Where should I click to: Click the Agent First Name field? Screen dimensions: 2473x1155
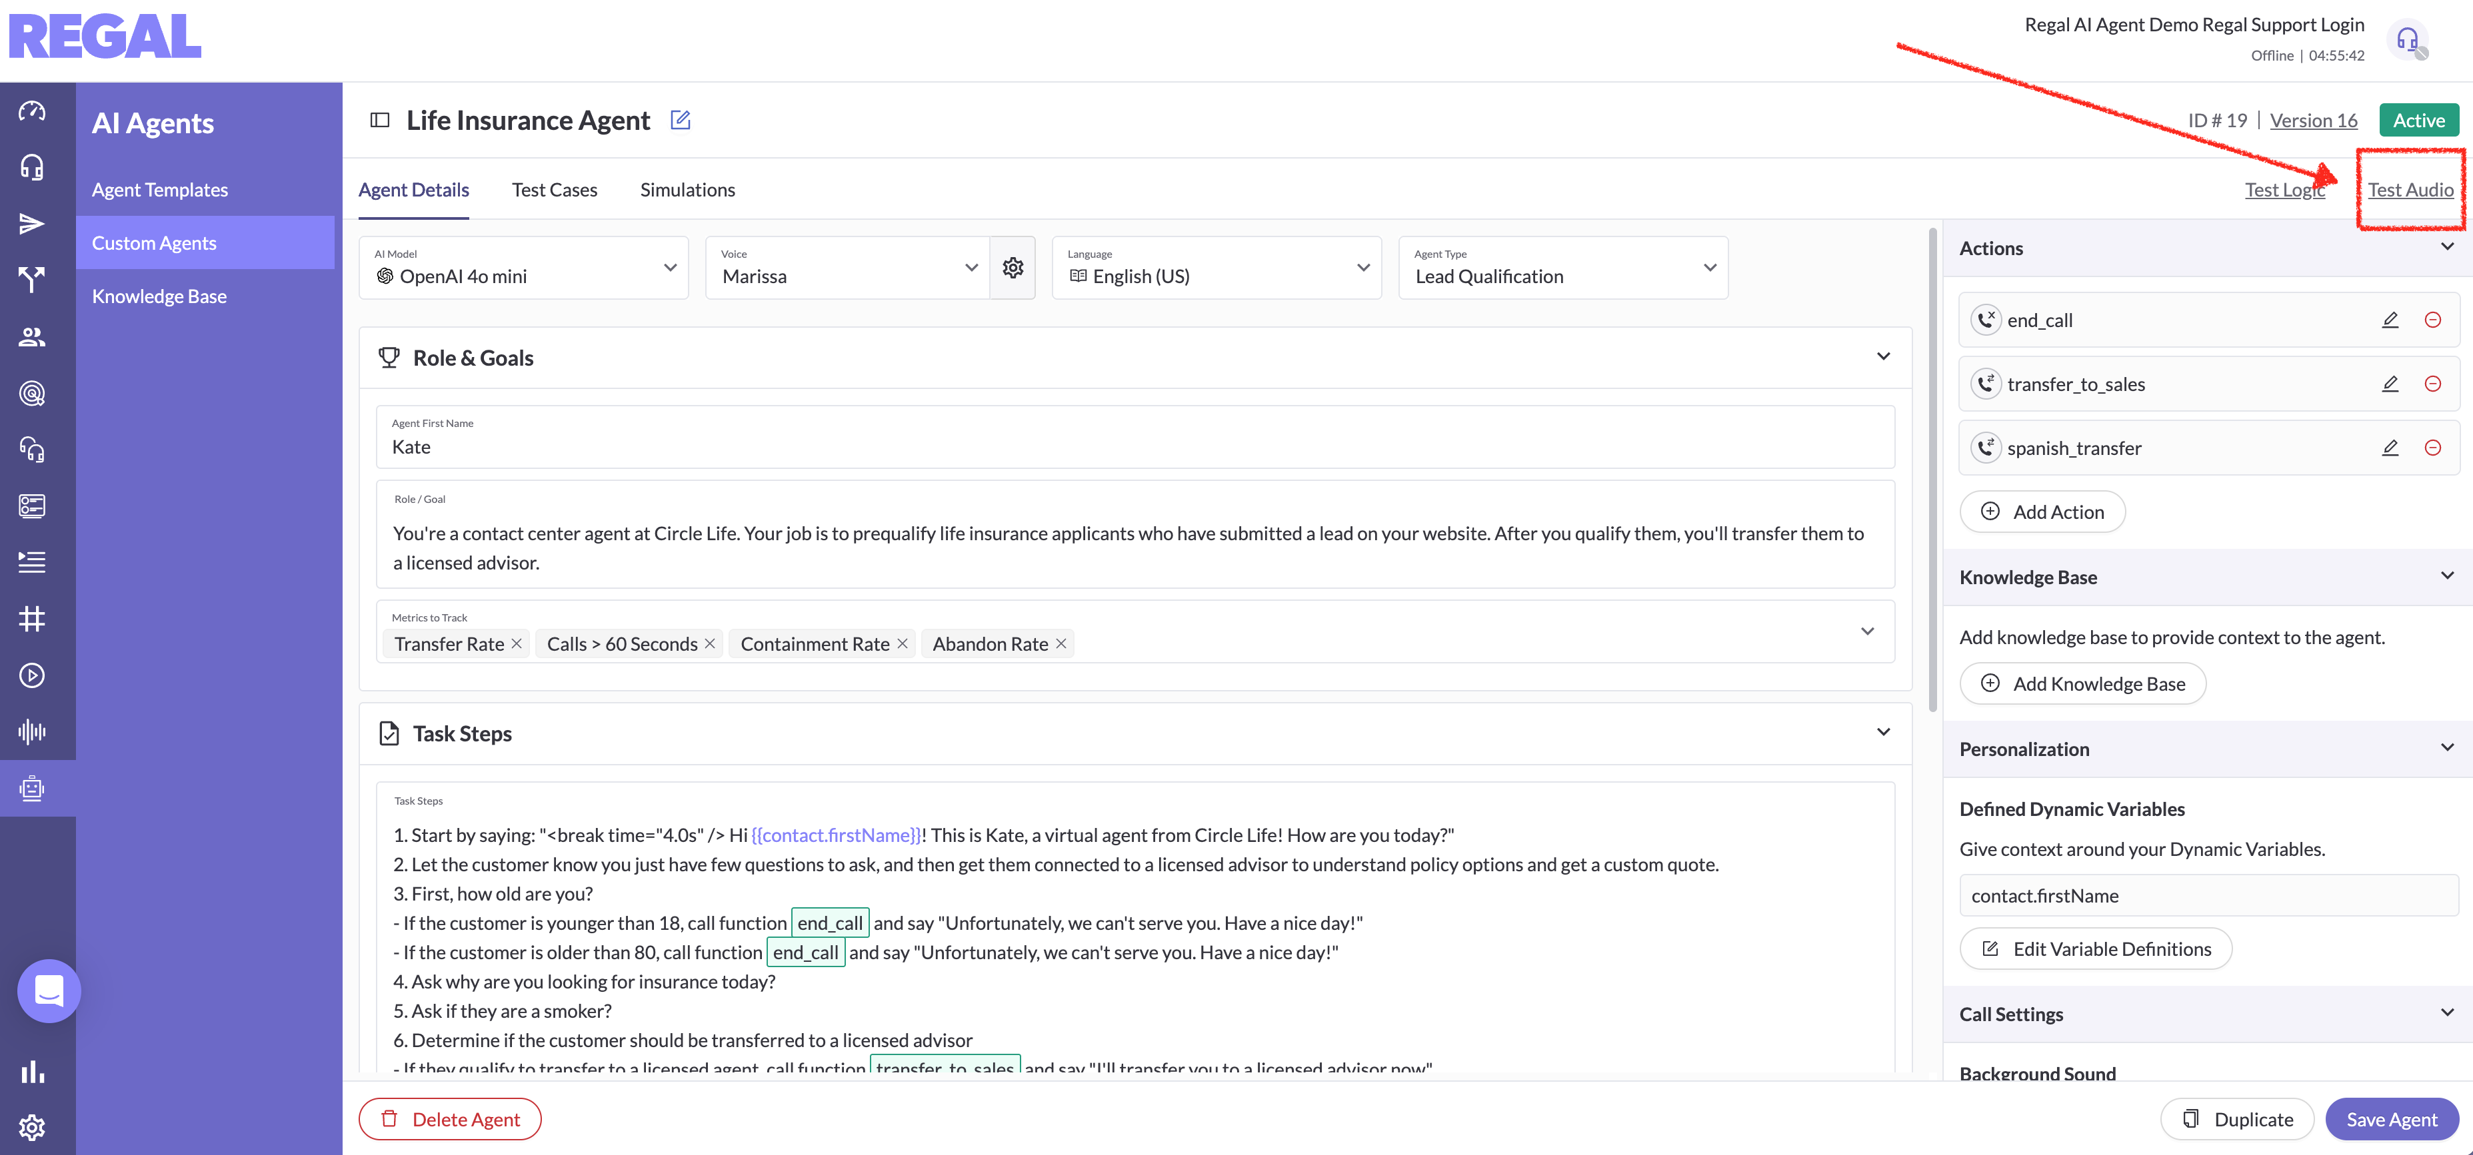coord(1135,447)
